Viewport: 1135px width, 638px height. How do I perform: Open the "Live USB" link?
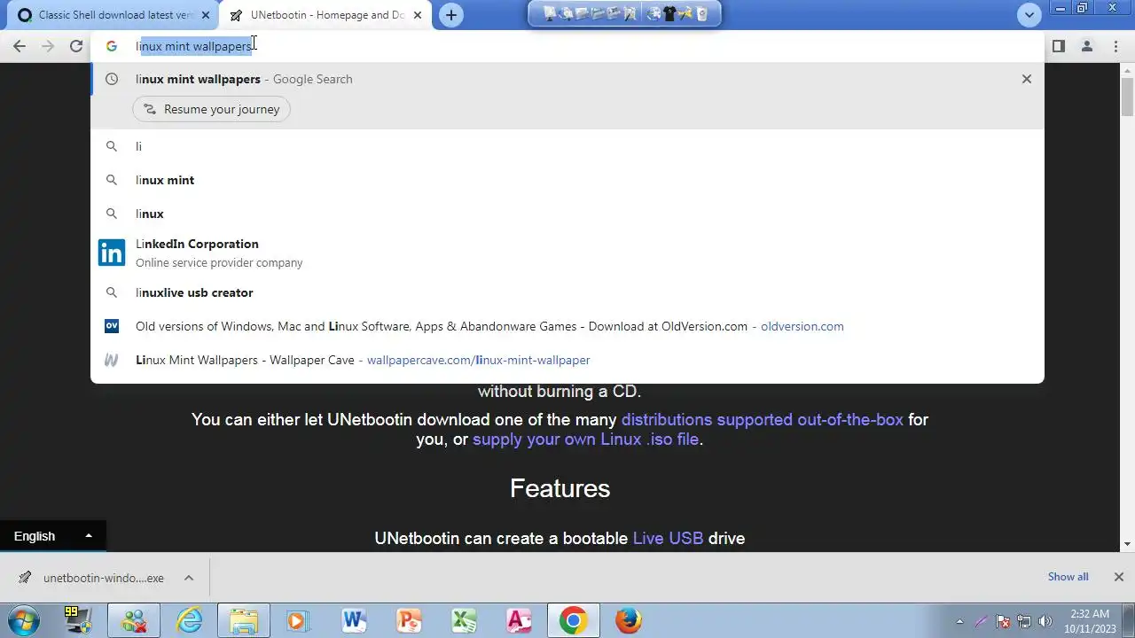click(x=668, y=538)
